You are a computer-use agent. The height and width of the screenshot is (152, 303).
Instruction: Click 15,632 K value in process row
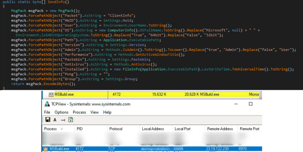point(159,94)
